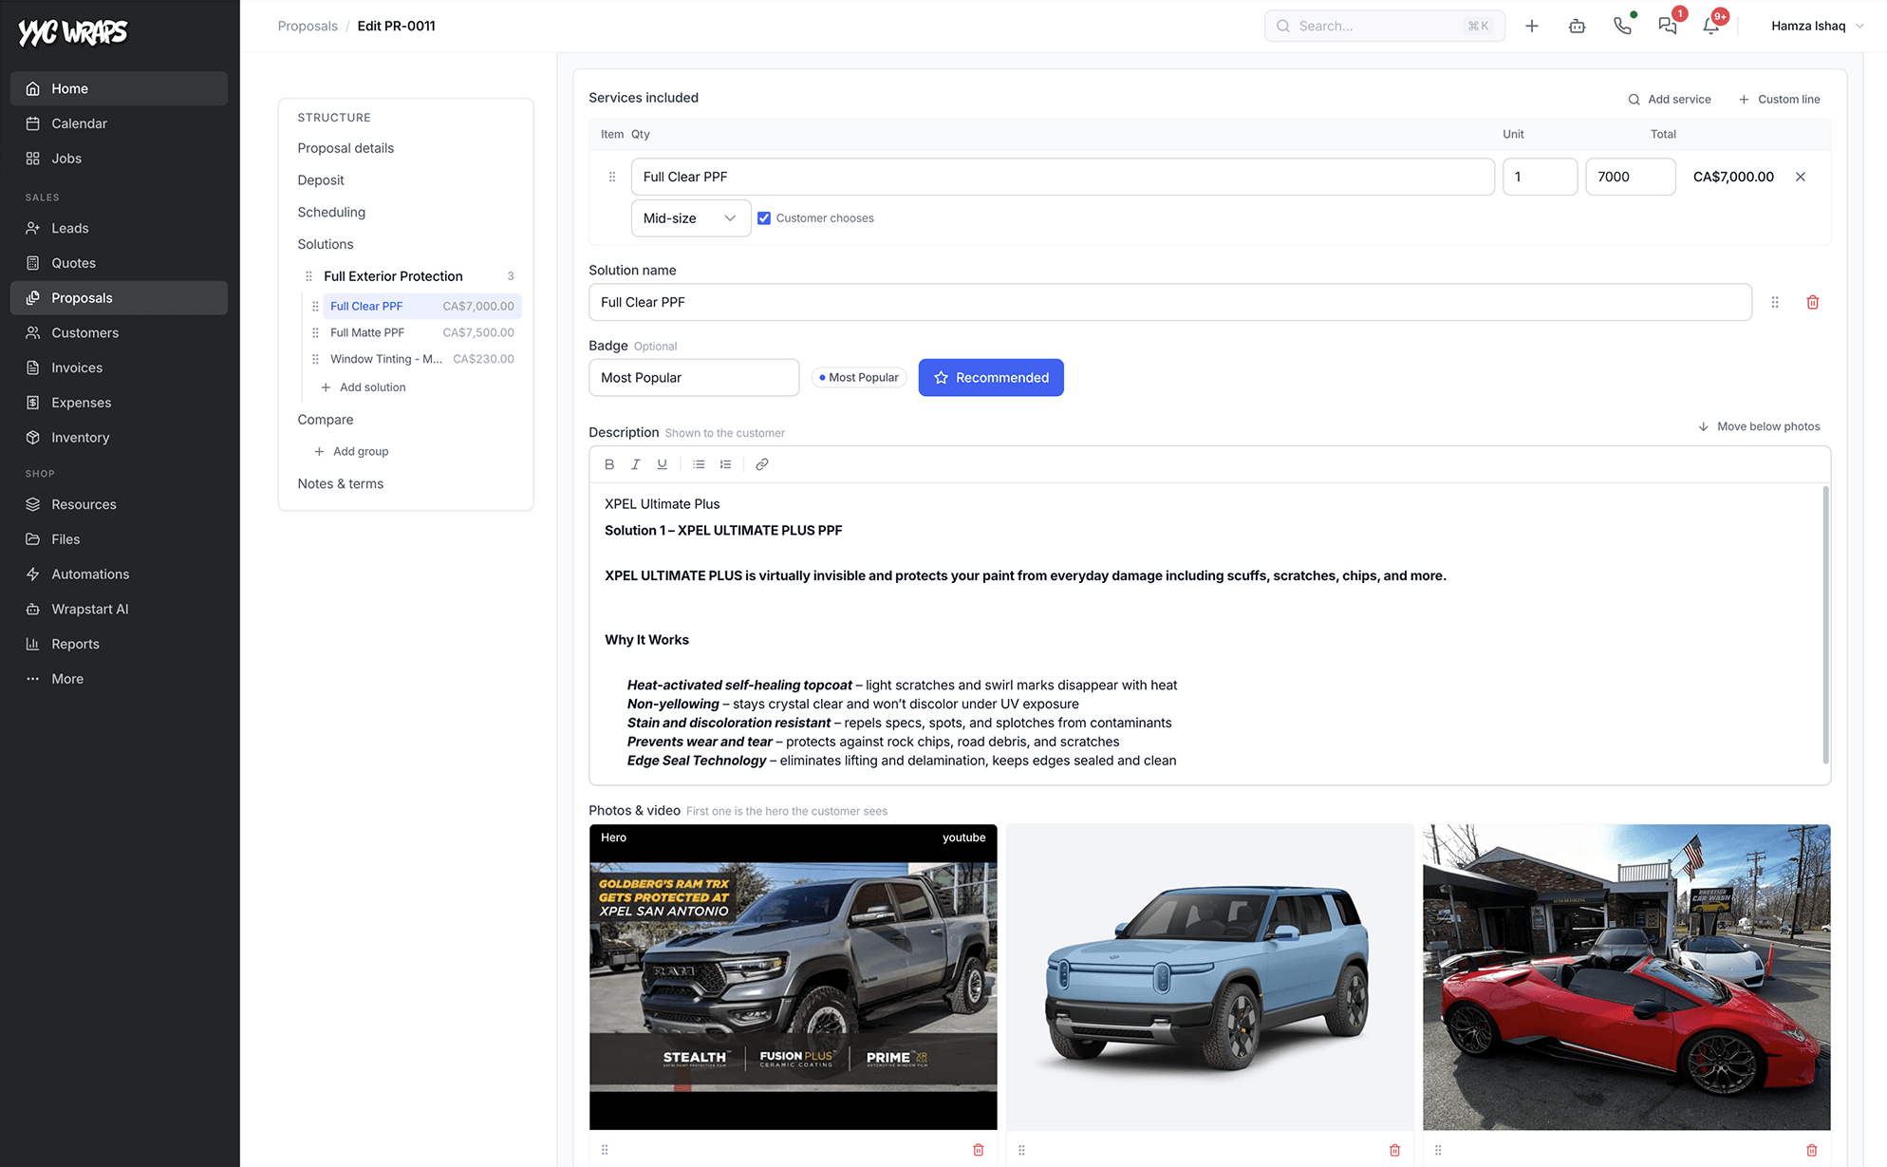Viewport: 1887px width, 1167px height.
Task: Click the unit price field showing 7000
Action: click(x=1630, y=177)
